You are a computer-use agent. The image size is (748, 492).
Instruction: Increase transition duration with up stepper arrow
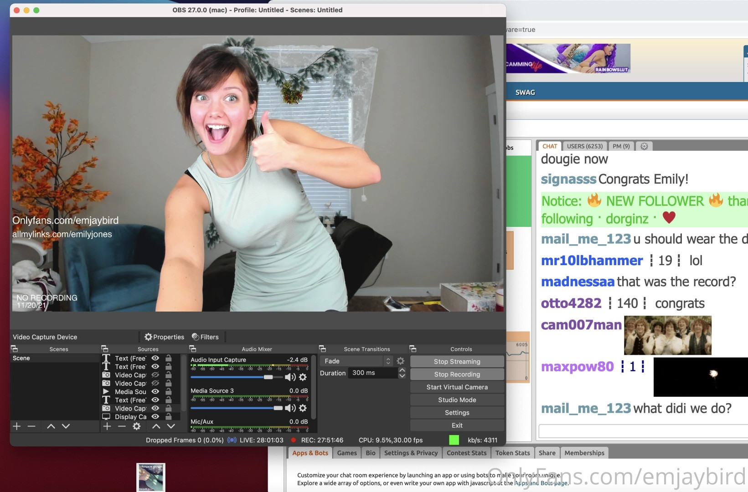click(x=402, y=370)
